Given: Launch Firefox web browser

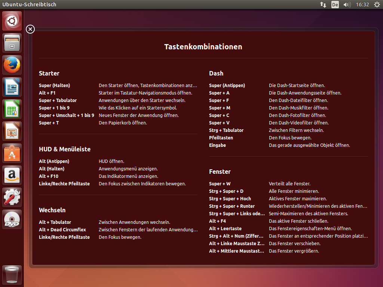Looking at the screenshot, I should 12,65.
